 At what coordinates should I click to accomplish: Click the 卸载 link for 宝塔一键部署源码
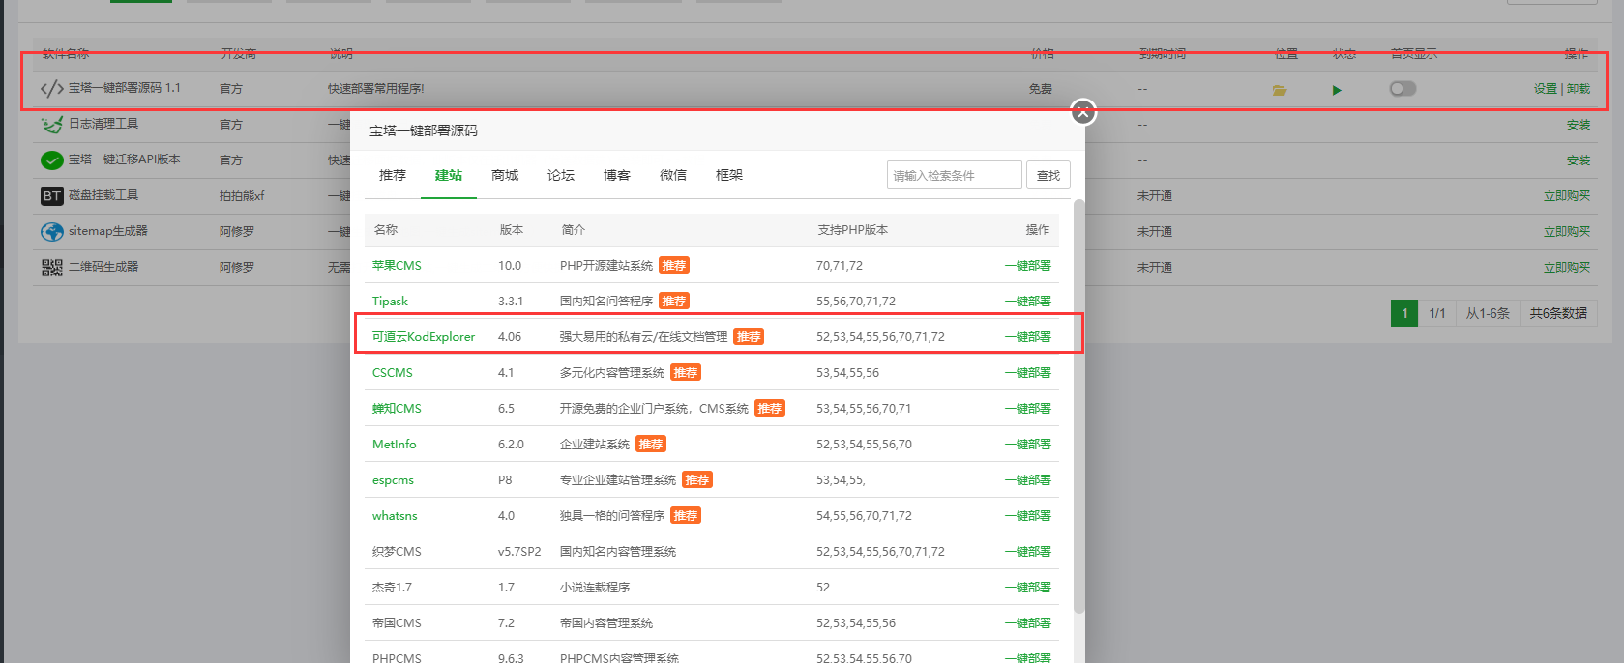(1579, 89)
